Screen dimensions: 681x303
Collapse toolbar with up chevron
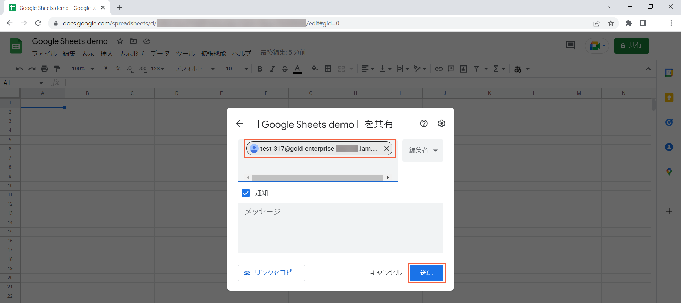(x=648, y=69)
